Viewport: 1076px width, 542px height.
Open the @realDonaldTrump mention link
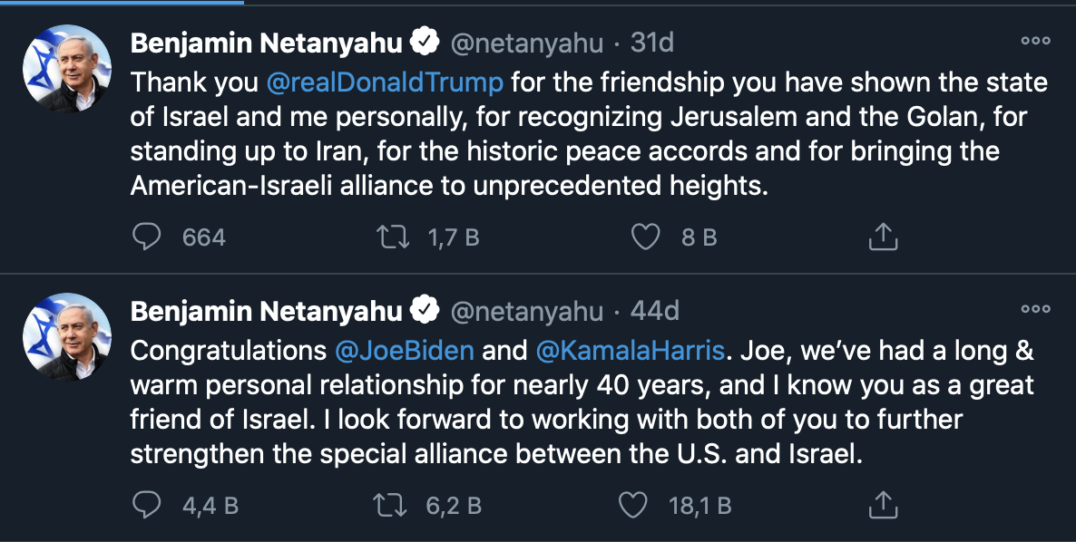[x=385, y=82]
